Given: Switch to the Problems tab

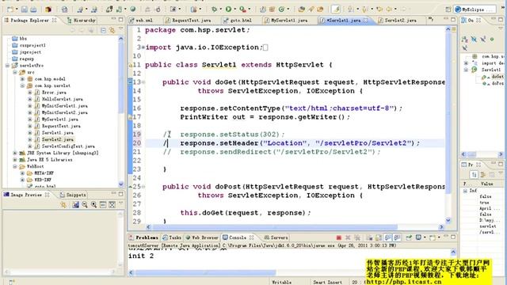Looking at the screenshot, I should [144, 237].
